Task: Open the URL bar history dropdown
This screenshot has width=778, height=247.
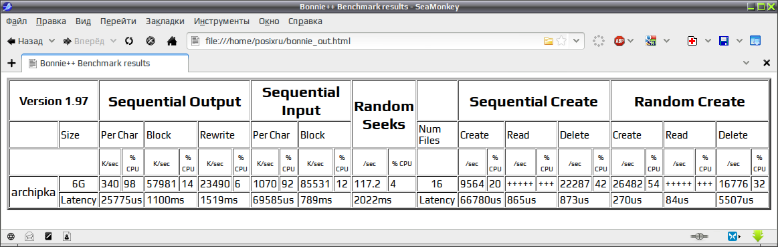Action: (x=575, y=41)
